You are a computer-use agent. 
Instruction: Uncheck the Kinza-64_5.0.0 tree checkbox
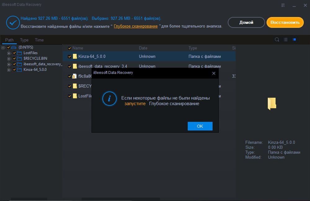coord(14,70)
